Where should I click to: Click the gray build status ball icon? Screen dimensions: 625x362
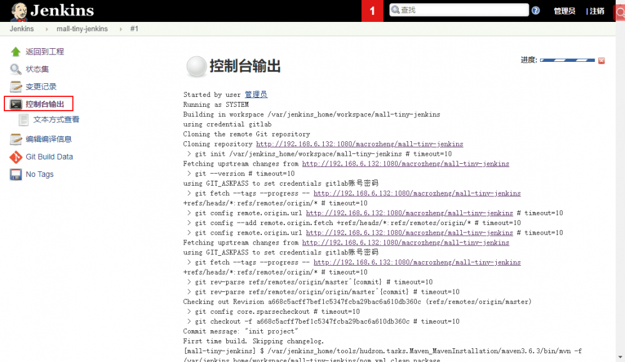196,67
